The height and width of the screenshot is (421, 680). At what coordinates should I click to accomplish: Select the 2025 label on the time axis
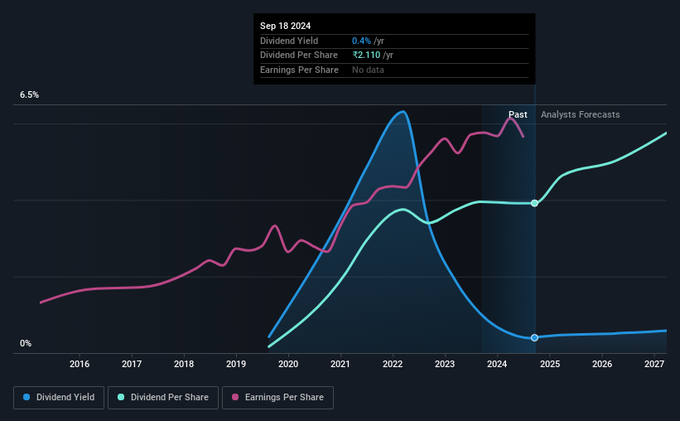(549, 364)
